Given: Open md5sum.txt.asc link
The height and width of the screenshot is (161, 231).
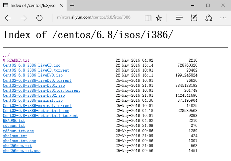Looking at the screenshot, I should (19, 131).
